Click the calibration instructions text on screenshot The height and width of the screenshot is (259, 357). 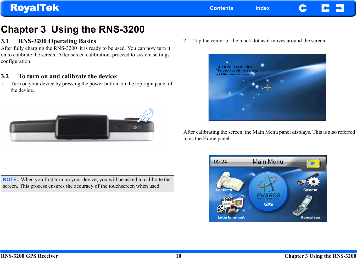[237, 70]
